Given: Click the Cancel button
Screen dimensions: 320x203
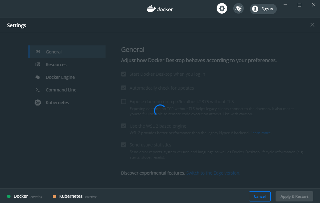Looking at the screenshot, I should [260, 196].
